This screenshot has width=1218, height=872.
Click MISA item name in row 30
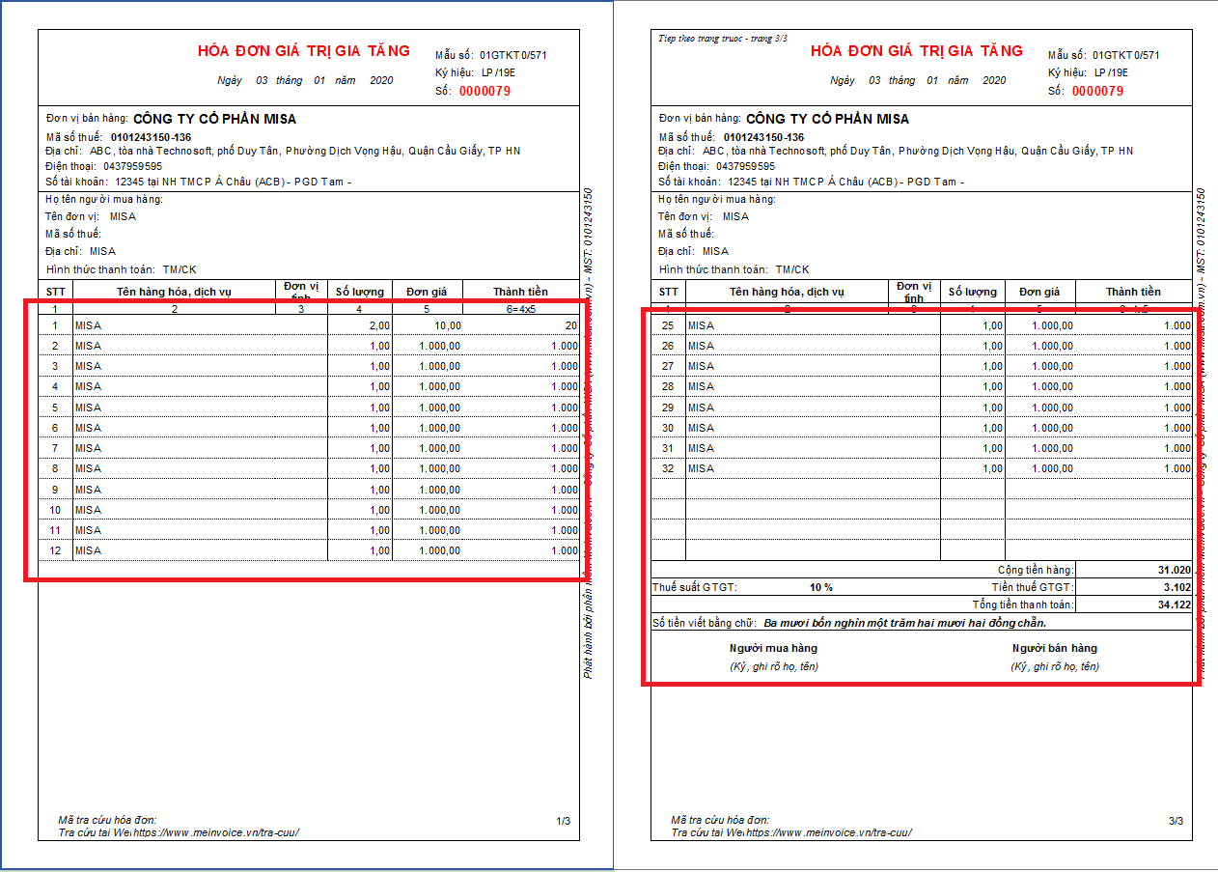click(701, 428)
